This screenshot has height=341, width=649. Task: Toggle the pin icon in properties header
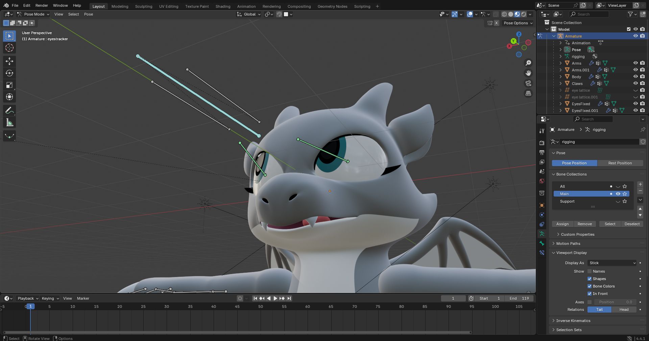click(643, 130)
